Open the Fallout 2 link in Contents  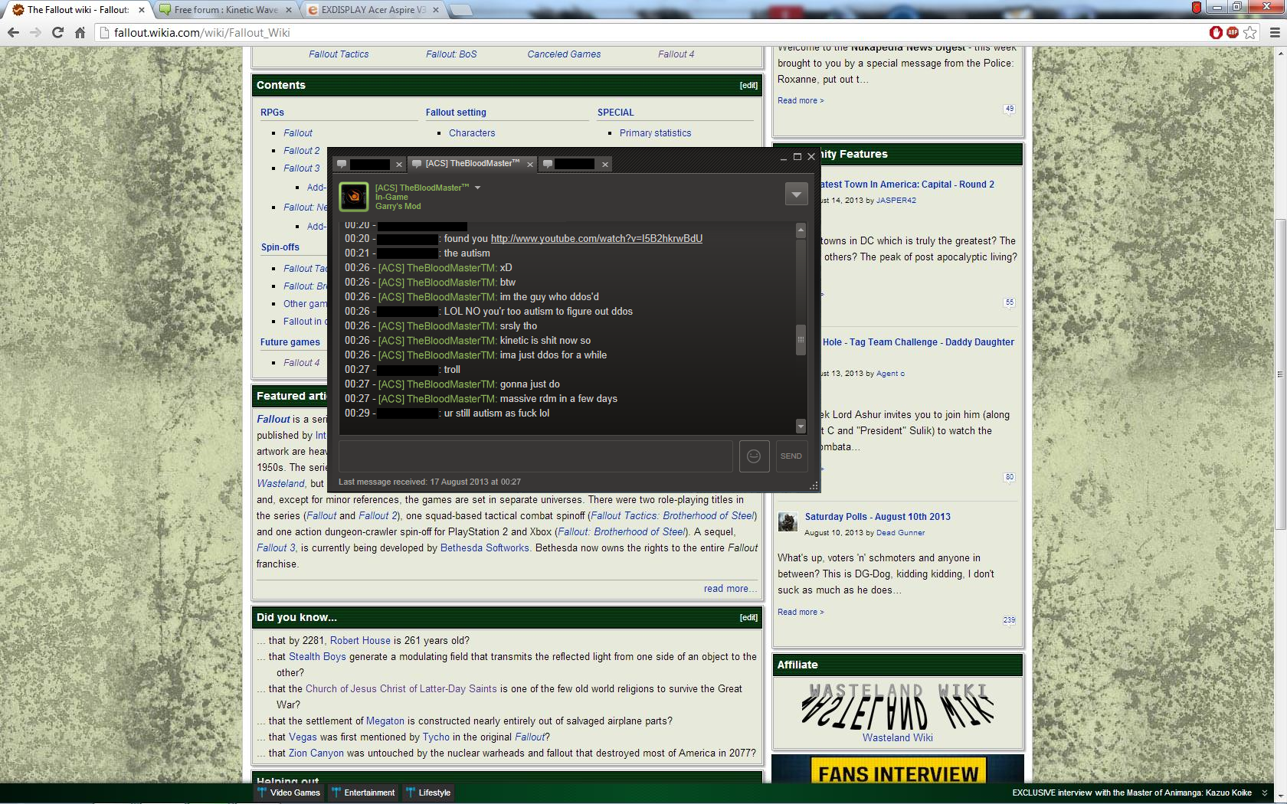tap(301, 151)
